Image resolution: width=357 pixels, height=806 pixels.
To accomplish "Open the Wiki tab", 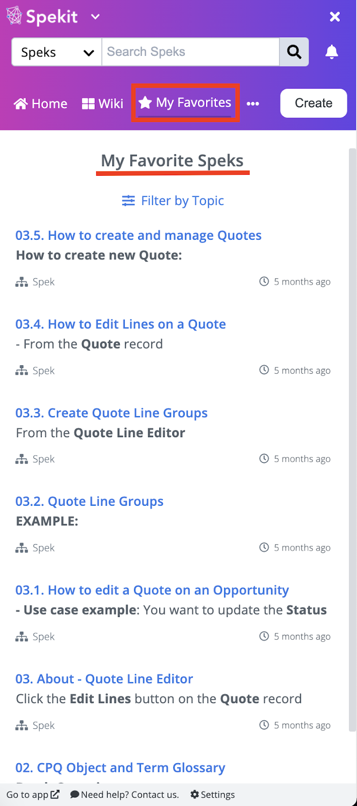I will point(103,104).
